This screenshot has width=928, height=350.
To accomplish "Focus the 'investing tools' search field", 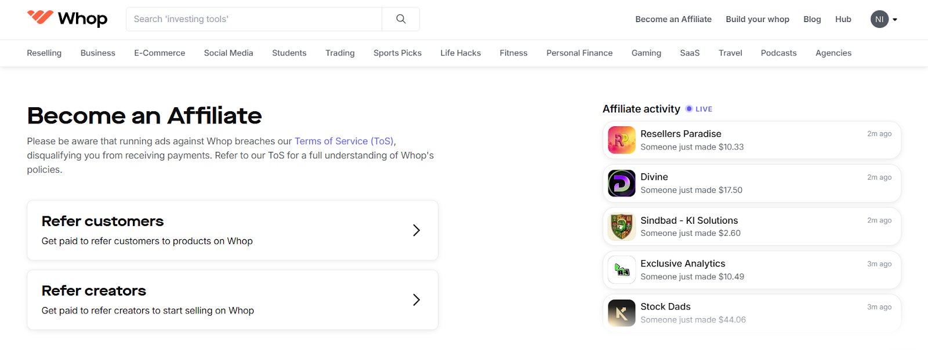I will coord(254,19).
